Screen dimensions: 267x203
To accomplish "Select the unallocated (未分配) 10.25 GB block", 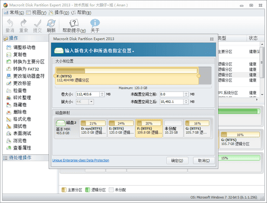I will point(173,128).
